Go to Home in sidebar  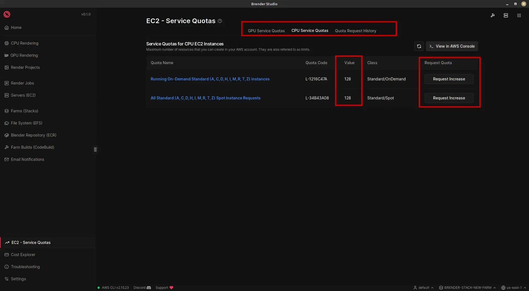(47, 28)
